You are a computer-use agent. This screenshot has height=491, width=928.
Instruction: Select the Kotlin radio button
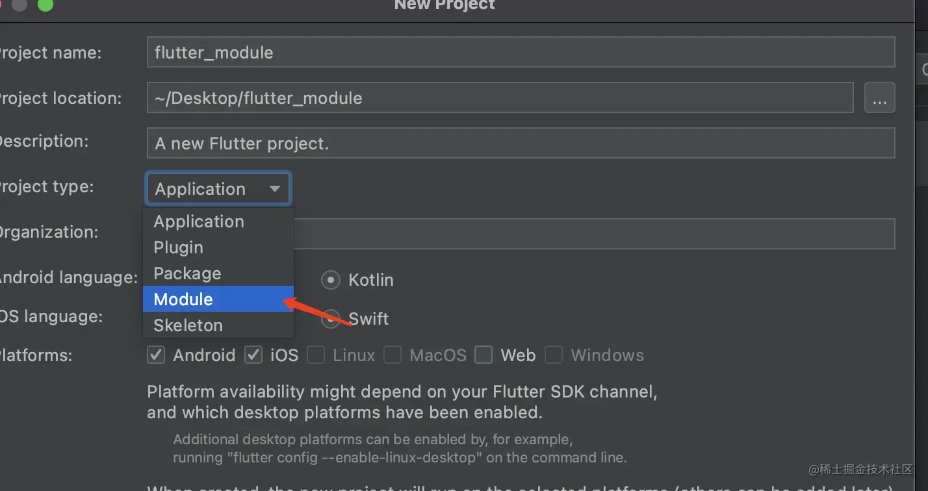(331, 280)
